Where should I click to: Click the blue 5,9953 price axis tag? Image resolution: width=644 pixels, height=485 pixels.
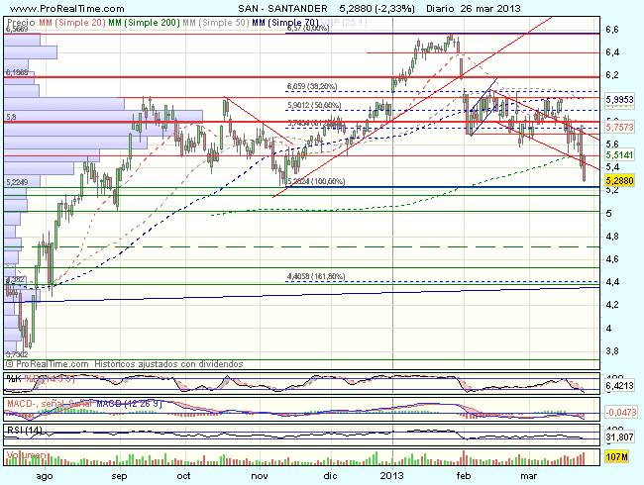point(619,100)
